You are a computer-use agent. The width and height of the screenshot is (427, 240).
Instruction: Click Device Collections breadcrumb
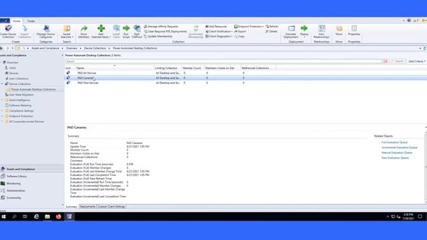95,48
